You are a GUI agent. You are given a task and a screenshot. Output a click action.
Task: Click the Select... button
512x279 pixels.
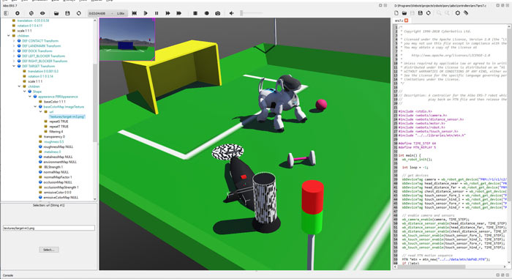click(49, 250)
